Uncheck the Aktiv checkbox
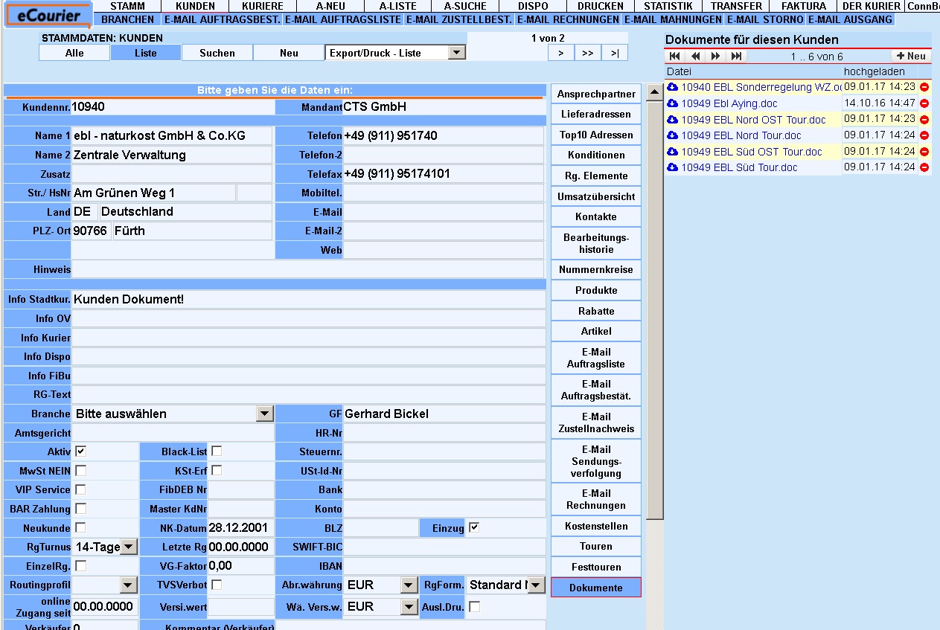This screenshot has height=630, width=940. click(x=80, y=451)
